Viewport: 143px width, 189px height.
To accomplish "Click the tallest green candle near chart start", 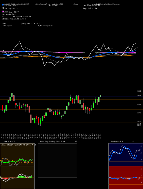I will pos(6,108).
